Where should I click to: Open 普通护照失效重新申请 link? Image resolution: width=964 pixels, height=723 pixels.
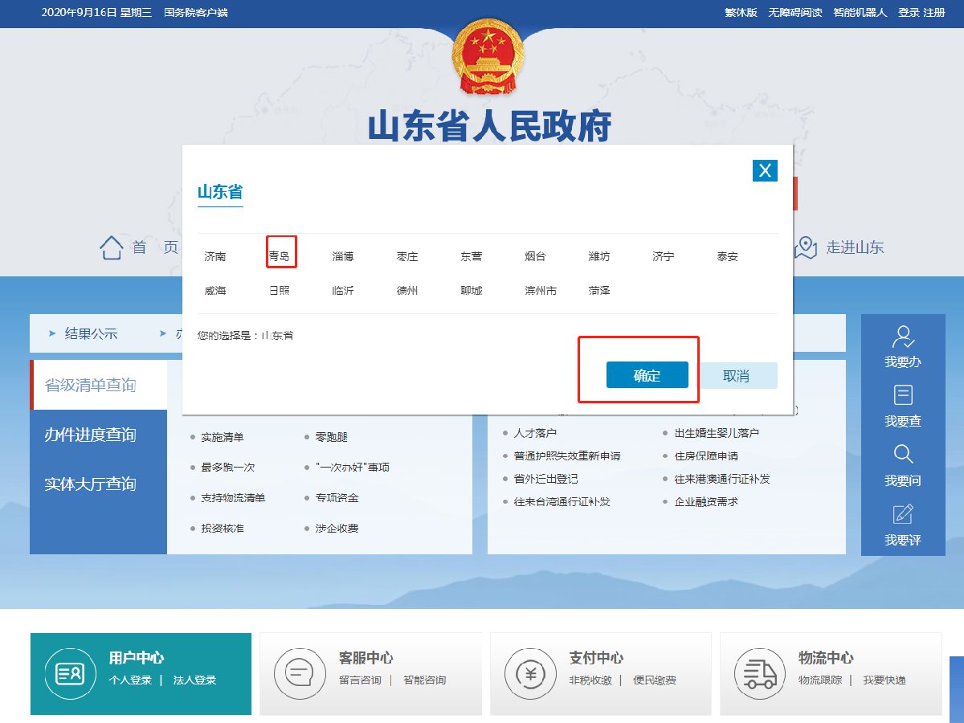click(566, 455)
